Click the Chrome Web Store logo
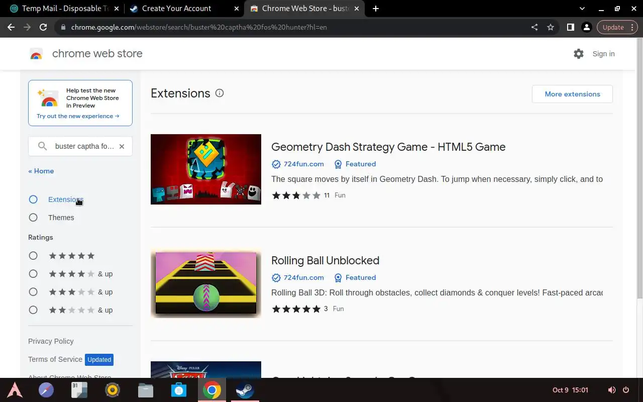Screen dimensions: 643x402 36,54
